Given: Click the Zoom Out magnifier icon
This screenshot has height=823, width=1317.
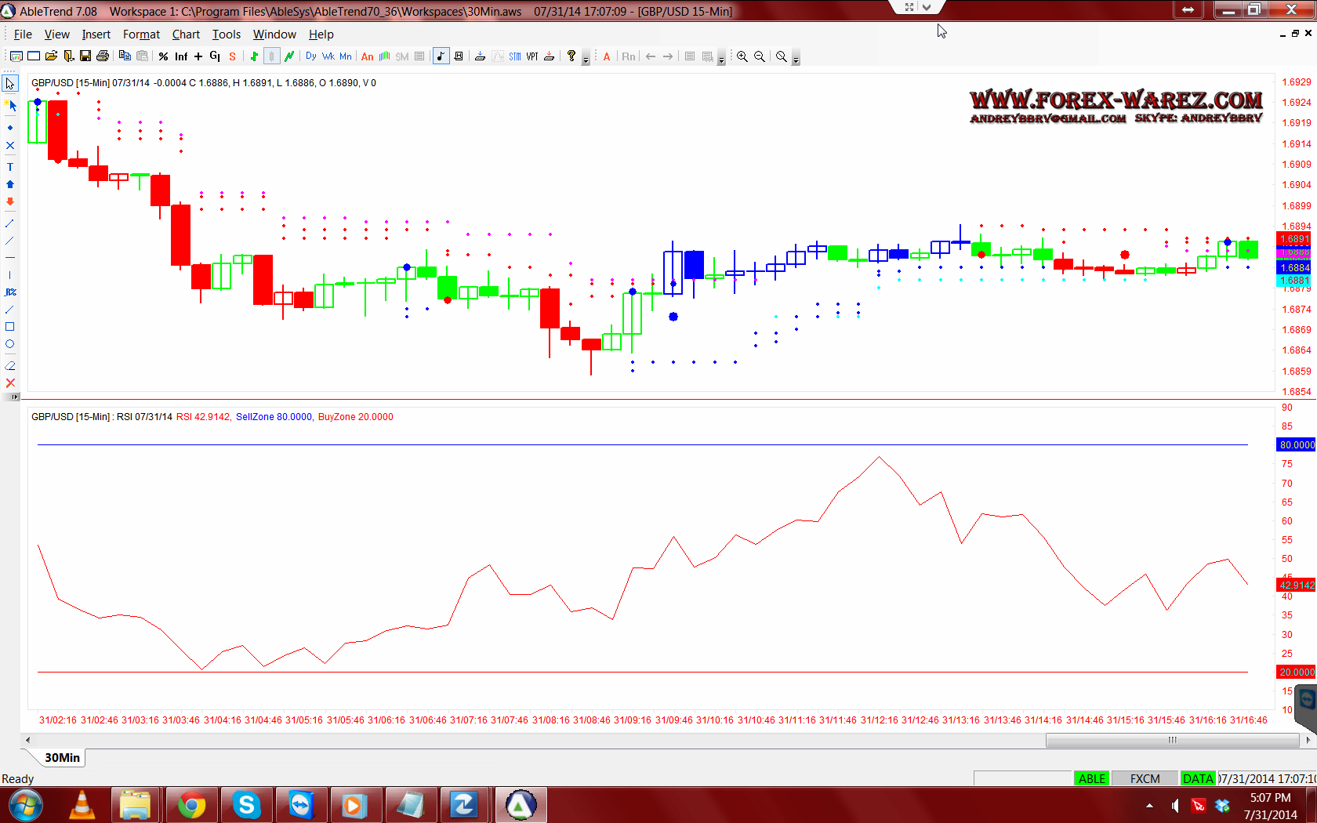Looking at the screenshot, I should pyautogui.click(x=760, y=56).
